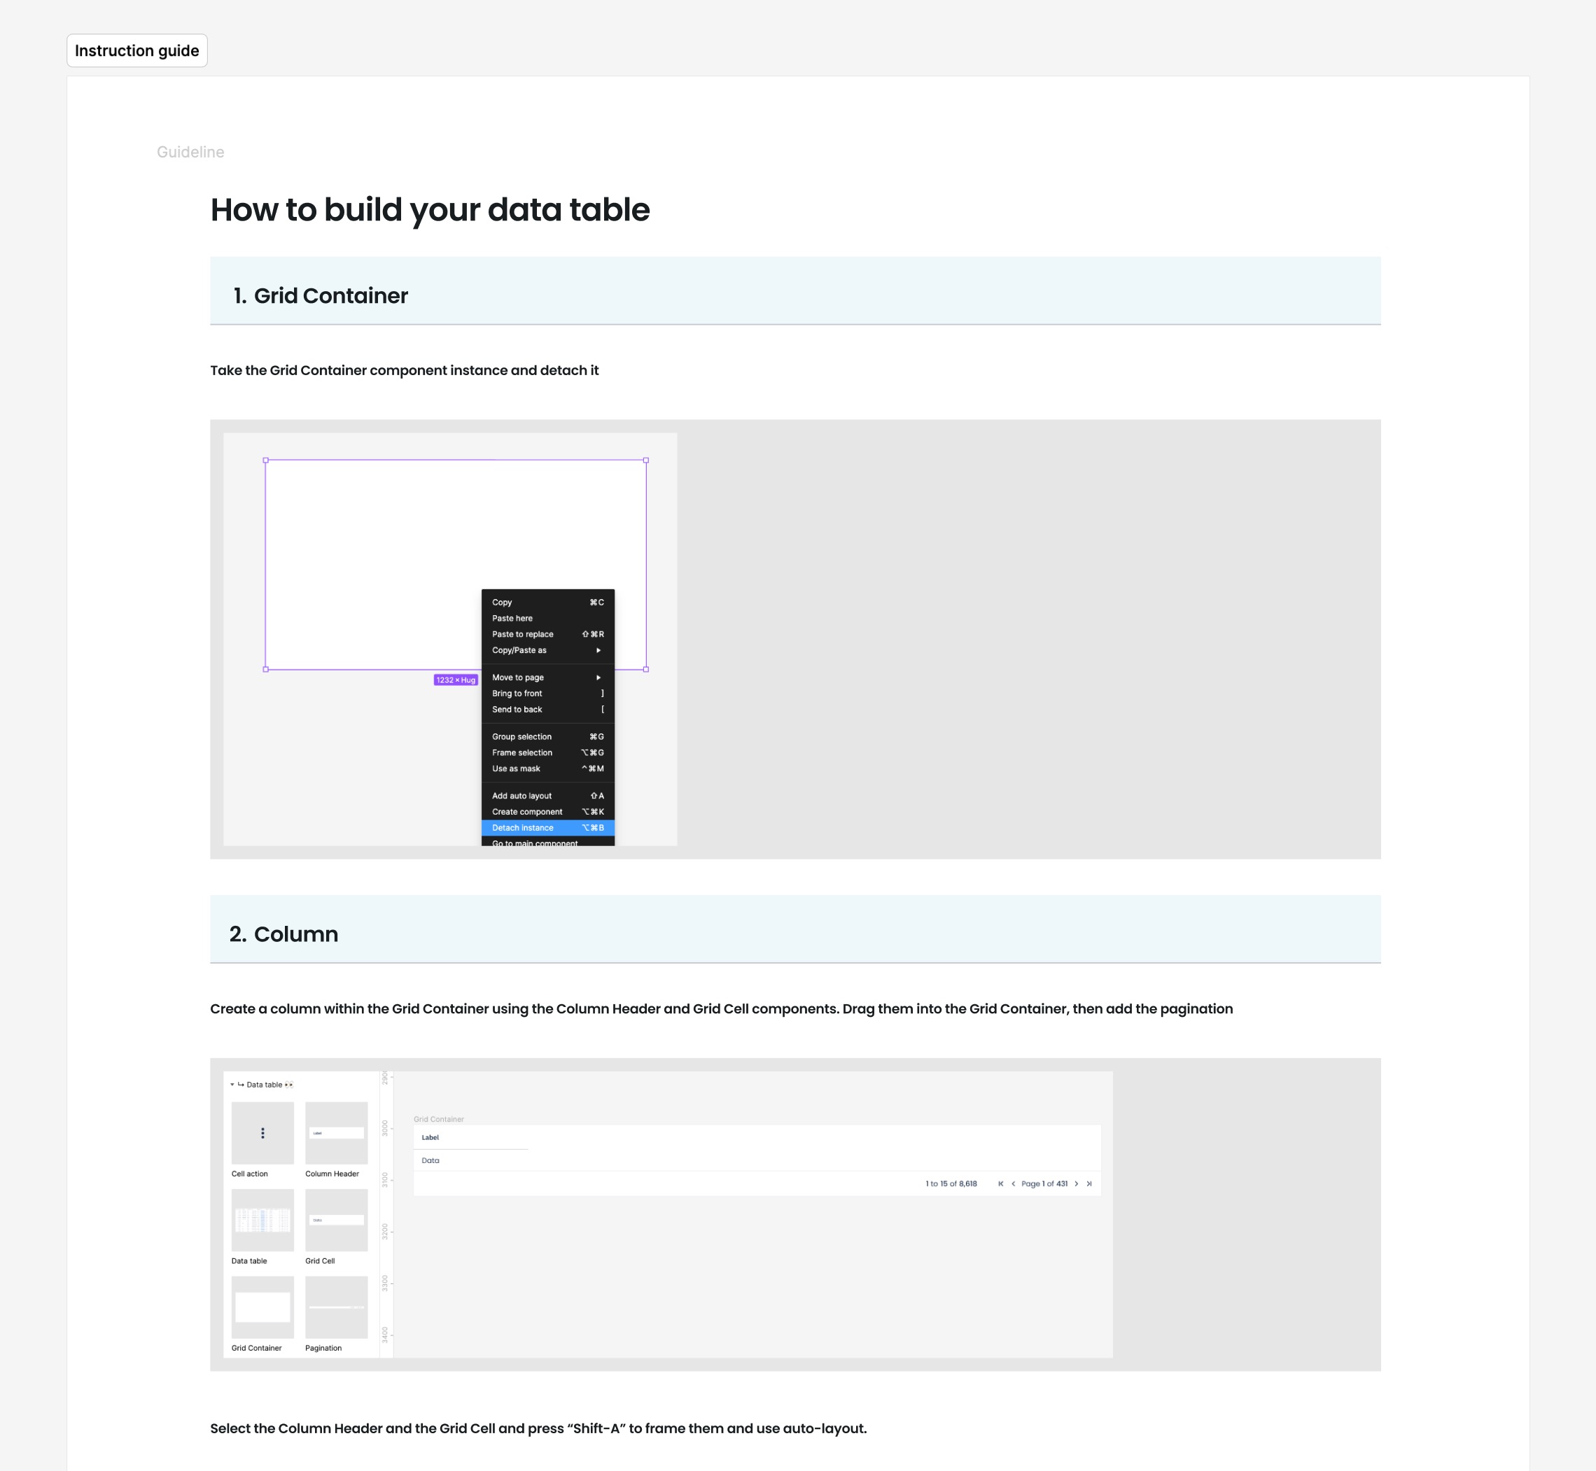Select Use as mask menu entry
The height and width of the screenshot is (1471, 1596).
(547, 768)
